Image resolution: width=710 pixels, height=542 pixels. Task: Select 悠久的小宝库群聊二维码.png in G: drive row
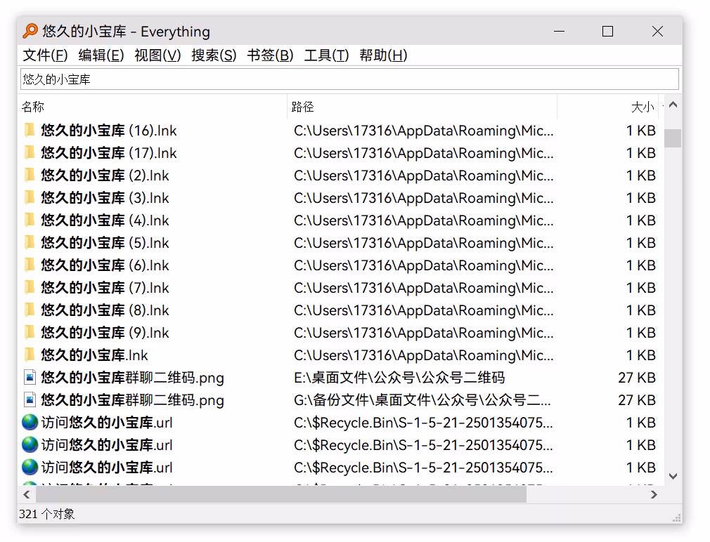click(133, 400)
